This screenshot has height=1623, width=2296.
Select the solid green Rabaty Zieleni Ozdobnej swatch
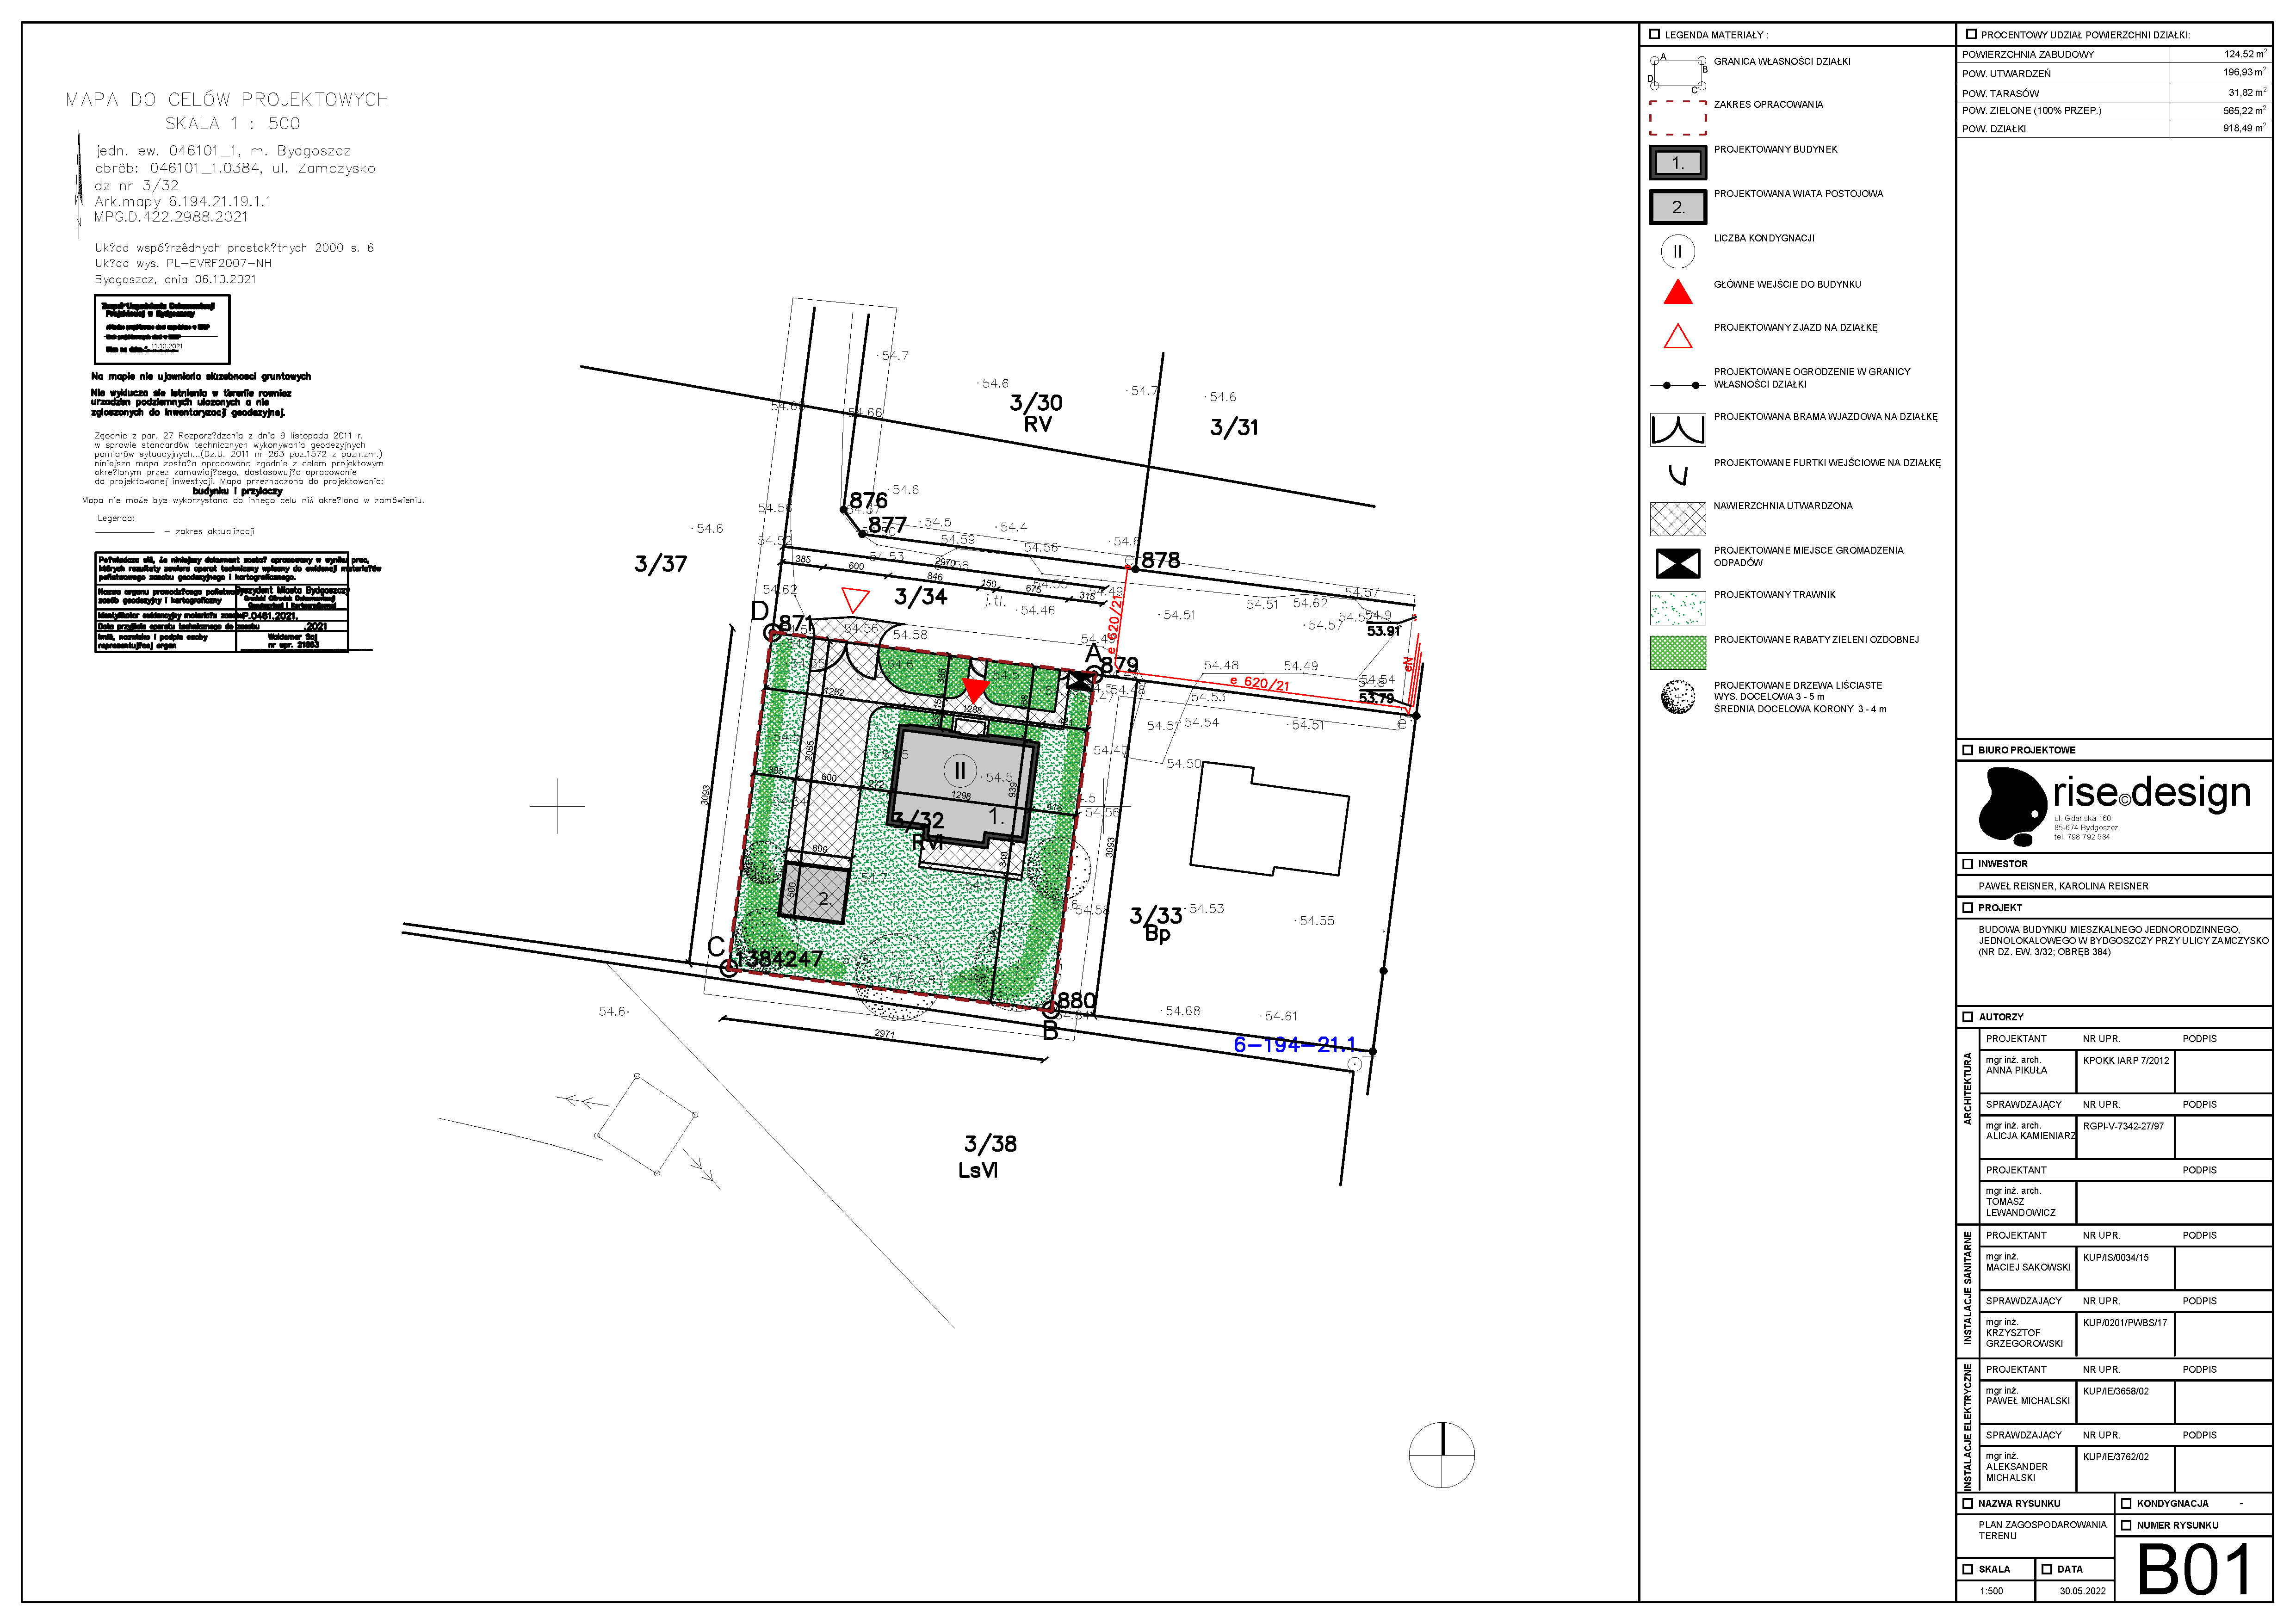point(1677,653)
